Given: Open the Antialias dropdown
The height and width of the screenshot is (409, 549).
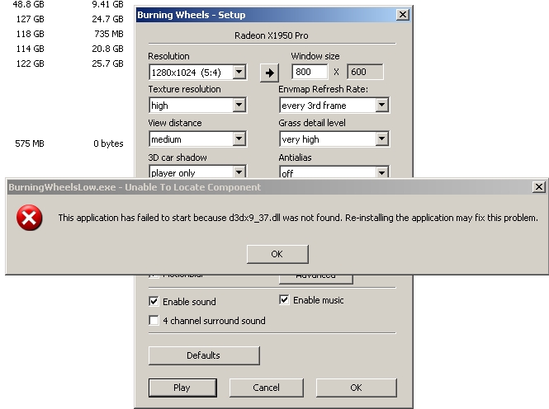Looking at the screenshot, I should point(381,173).
